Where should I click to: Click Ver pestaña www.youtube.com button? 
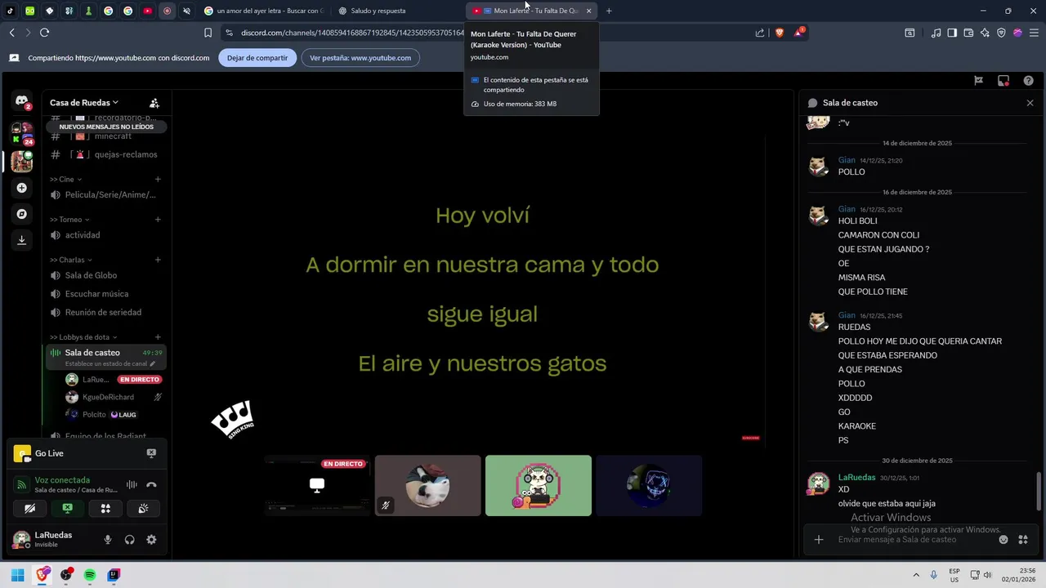coord(360,58)
